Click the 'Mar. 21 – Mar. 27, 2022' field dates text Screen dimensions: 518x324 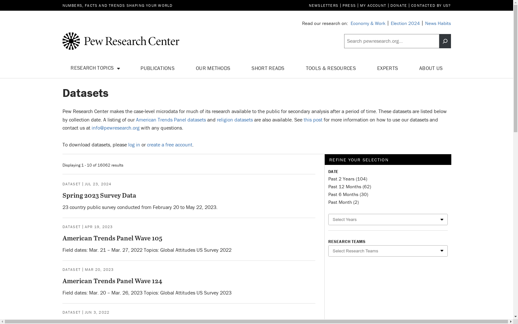pyautogui.click(x=116, y=250)
